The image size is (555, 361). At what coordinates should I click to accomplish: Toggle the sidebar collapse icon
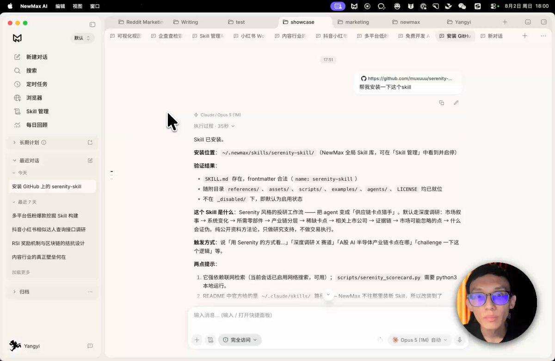coord(92,24)
